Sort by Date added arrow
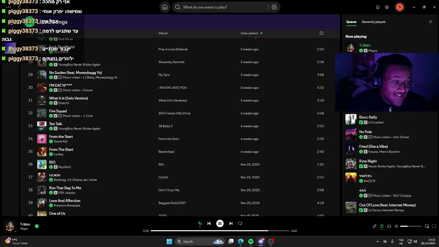The width and height of the screenshot is (439, 247). [x=261, y=33]
